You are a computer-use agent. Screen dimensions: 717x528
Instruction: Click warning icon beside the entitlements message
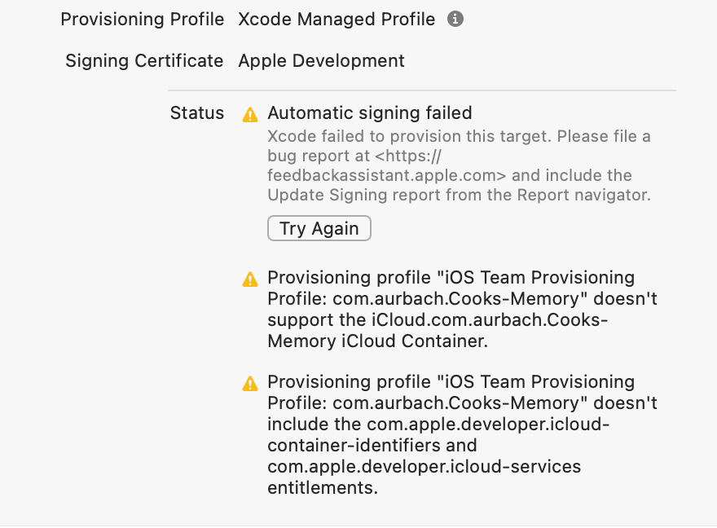tap(250, 384)
